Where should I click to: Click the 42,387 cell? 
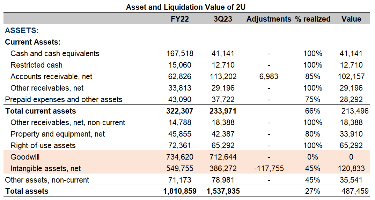tap(223, 134)
